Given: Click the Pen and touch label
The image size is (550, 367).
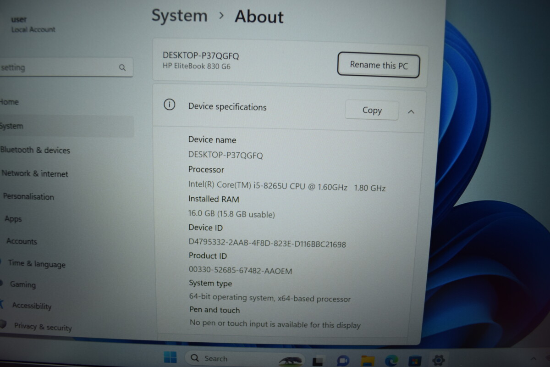Looking at the screenshot, I should (214, 310).
